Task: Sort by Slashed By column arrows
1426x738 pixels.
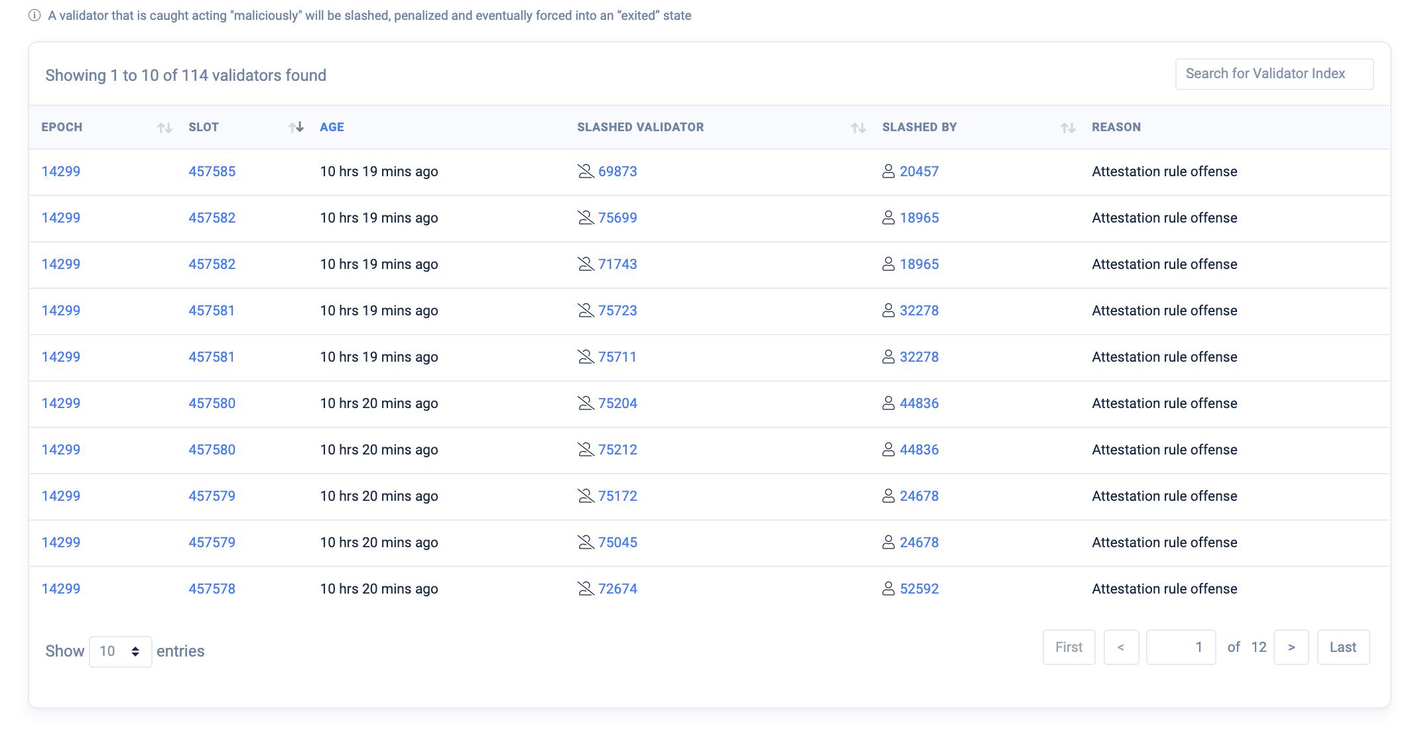Action: tap(1067, 128)
